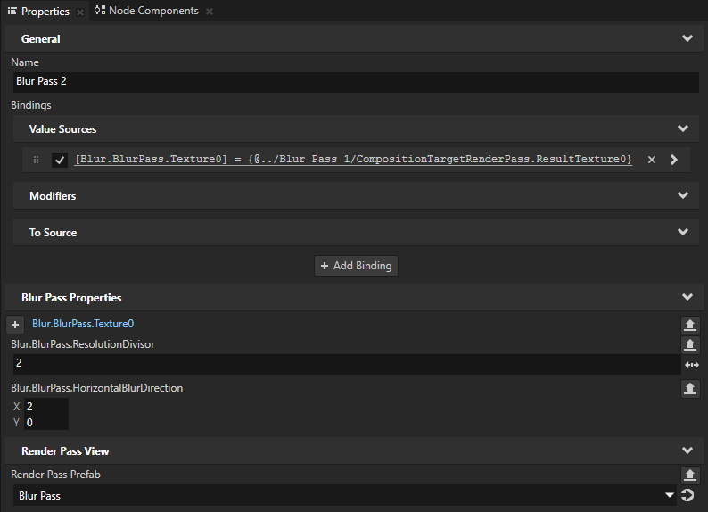
Task: Expand the Modifiers section
Action: point(683,195)
